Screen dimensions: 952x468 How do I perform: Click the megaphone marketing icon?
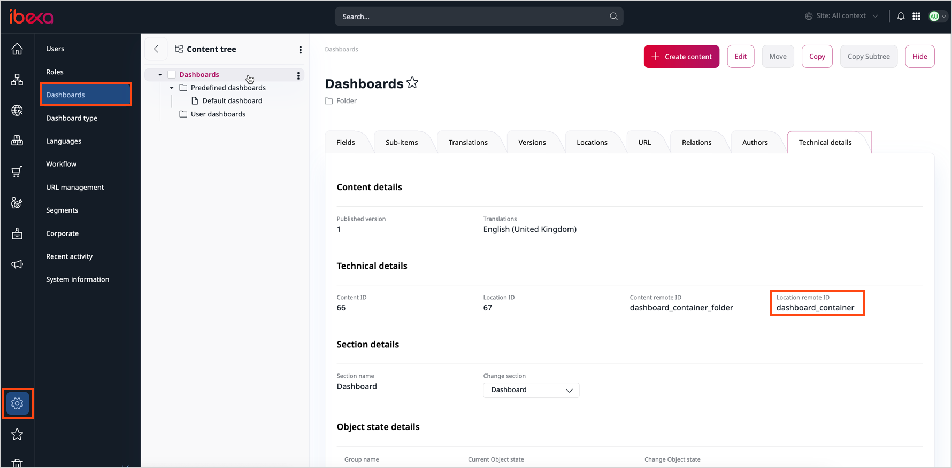pos(17,264)
